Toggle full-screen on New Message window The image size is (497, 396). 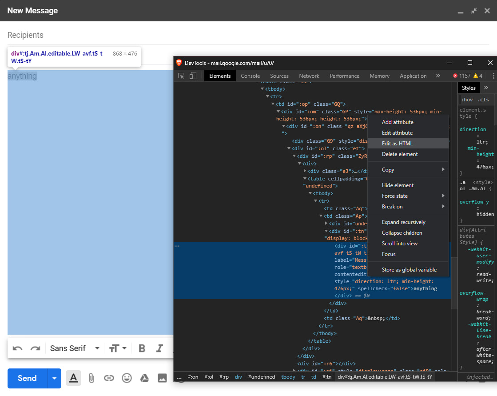(474, 11)
